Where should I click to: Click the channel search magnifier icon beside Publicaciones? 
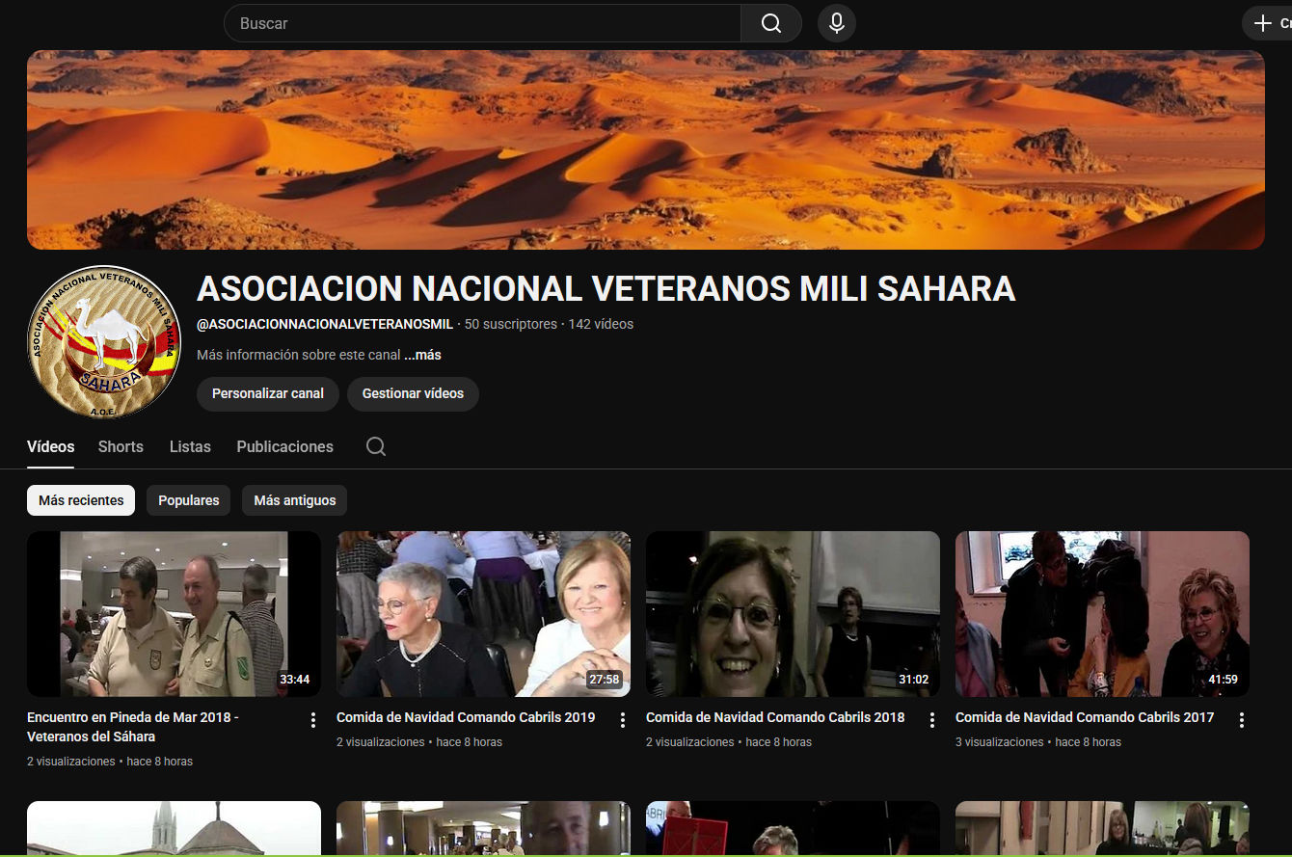(x=376, y=446)
